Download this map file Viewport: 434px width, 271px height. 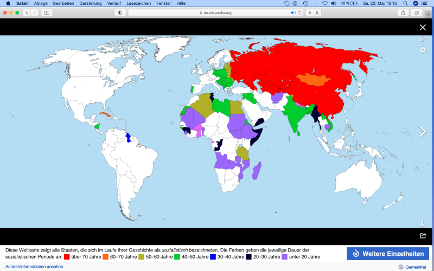(423, 224)
